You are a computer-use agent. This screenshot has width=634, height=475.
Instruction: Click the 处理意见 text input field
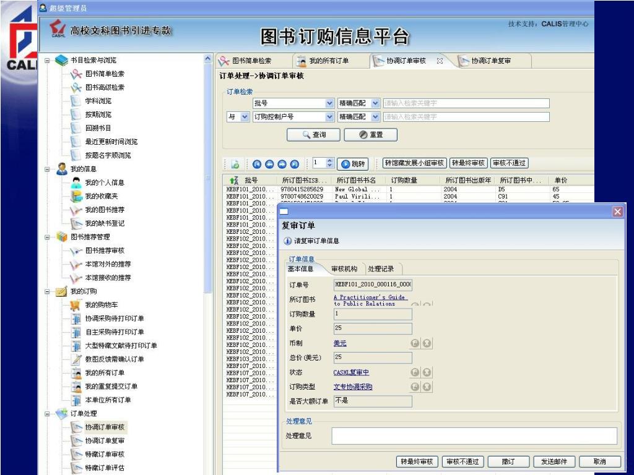pos(474,436)
